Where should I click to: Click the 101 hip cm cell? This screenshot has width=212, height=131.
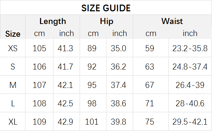pyautogui.click(x=92, y=122)
